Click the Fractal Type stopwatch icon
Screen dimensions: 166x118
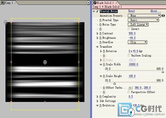(x=100, y=20)
